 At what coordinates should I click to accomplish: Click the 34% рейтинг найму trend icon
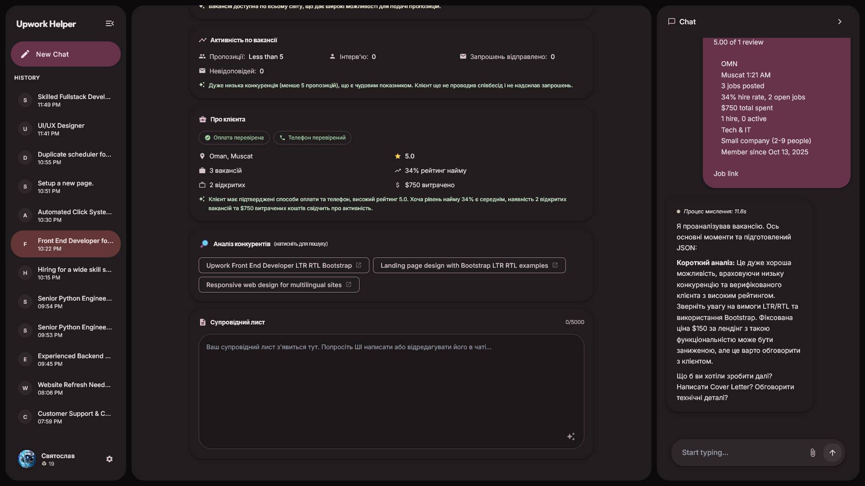(397, 171)
